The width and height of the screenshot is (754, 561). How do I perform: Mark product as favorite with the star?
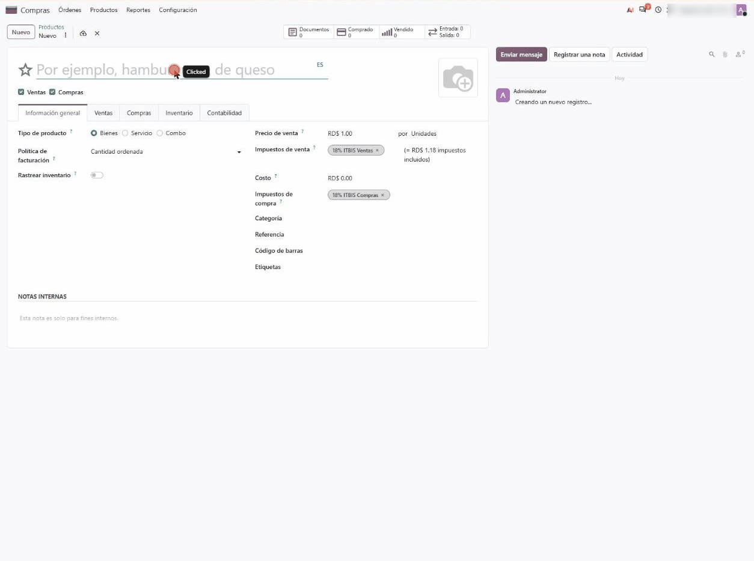coord(25,70)
